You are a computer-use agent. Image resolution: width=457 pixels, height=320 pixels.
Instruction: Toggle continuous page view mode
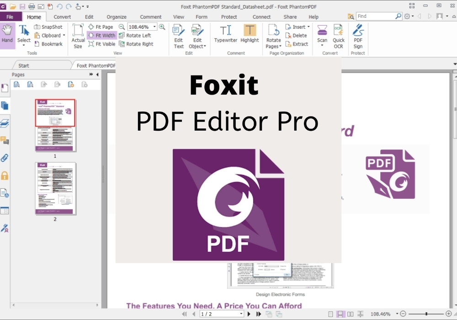point(340,314)
